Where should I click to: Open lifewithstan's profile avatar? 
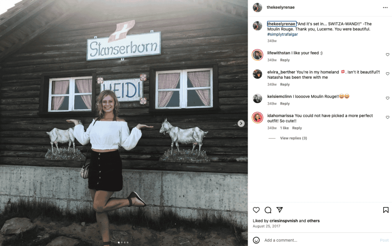click(257, 55)
